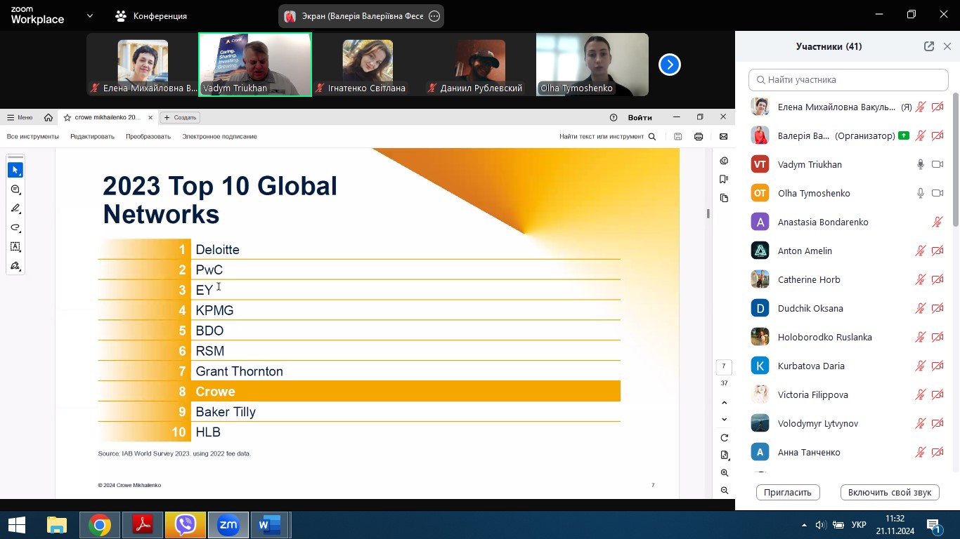
Task: Open the Acrobat Меню hamburger menu
Action: coord(20,117)
